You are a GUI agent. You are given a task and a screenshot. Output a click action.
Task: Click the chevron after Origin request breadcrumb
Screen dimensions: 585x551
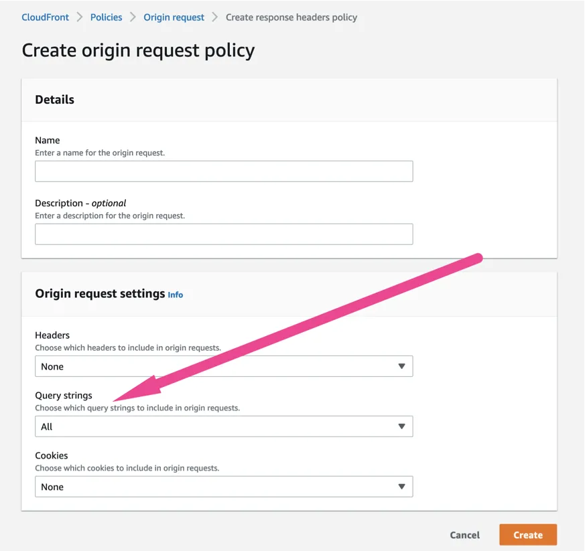[x=215, y=17]
